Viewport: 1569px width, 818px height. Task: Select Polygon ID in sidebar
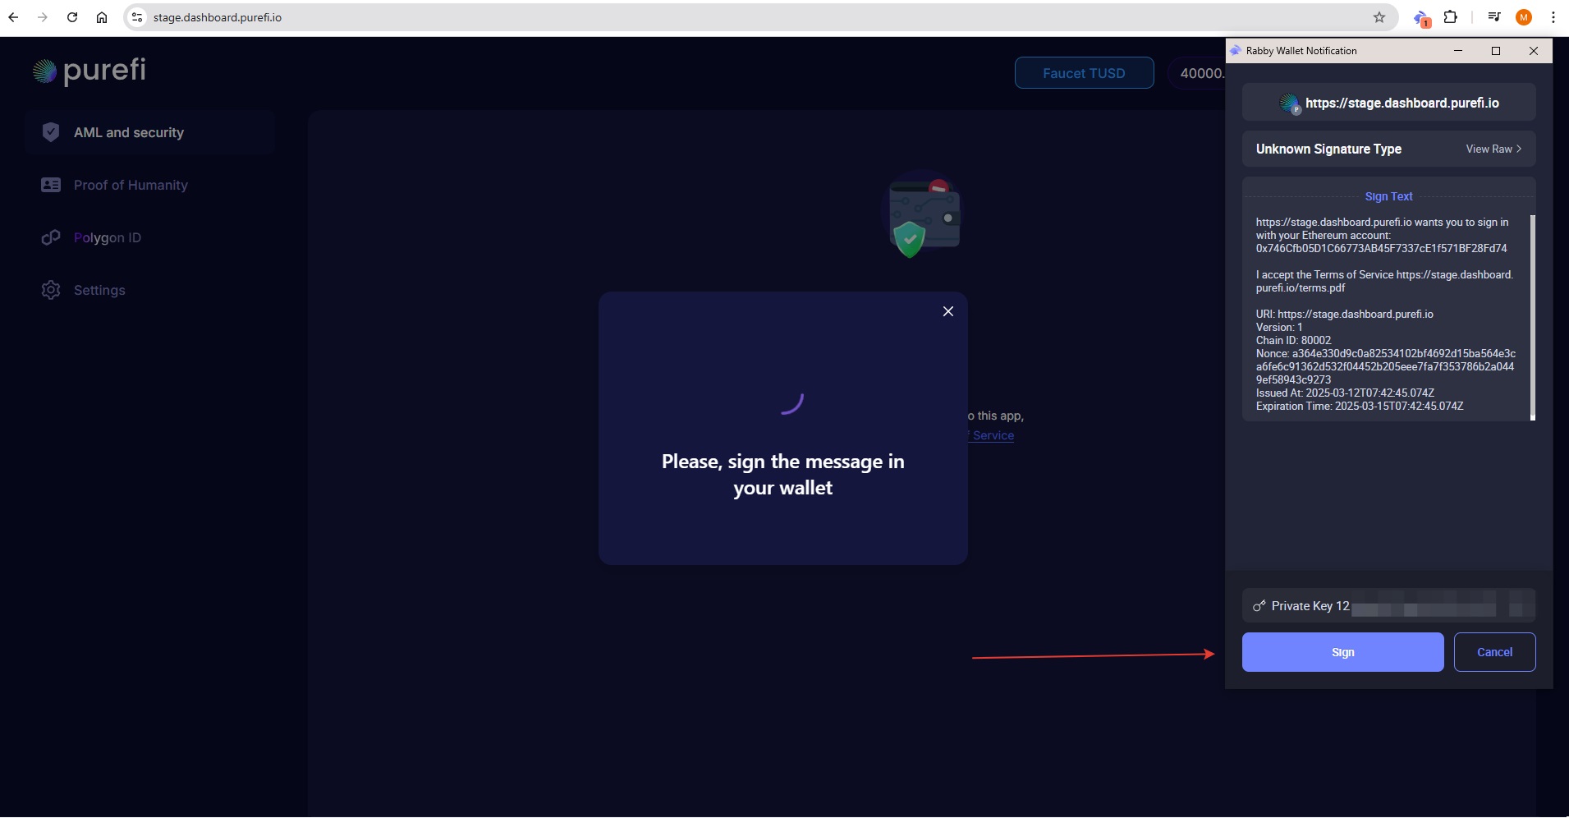click(x=108, y=237)
